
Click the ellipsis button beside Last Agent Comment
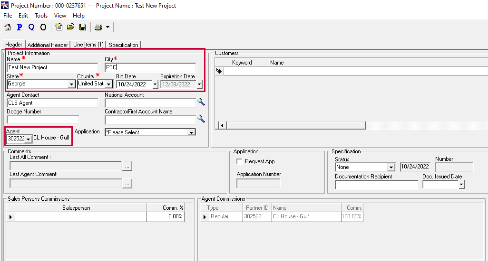coord(127,183)
